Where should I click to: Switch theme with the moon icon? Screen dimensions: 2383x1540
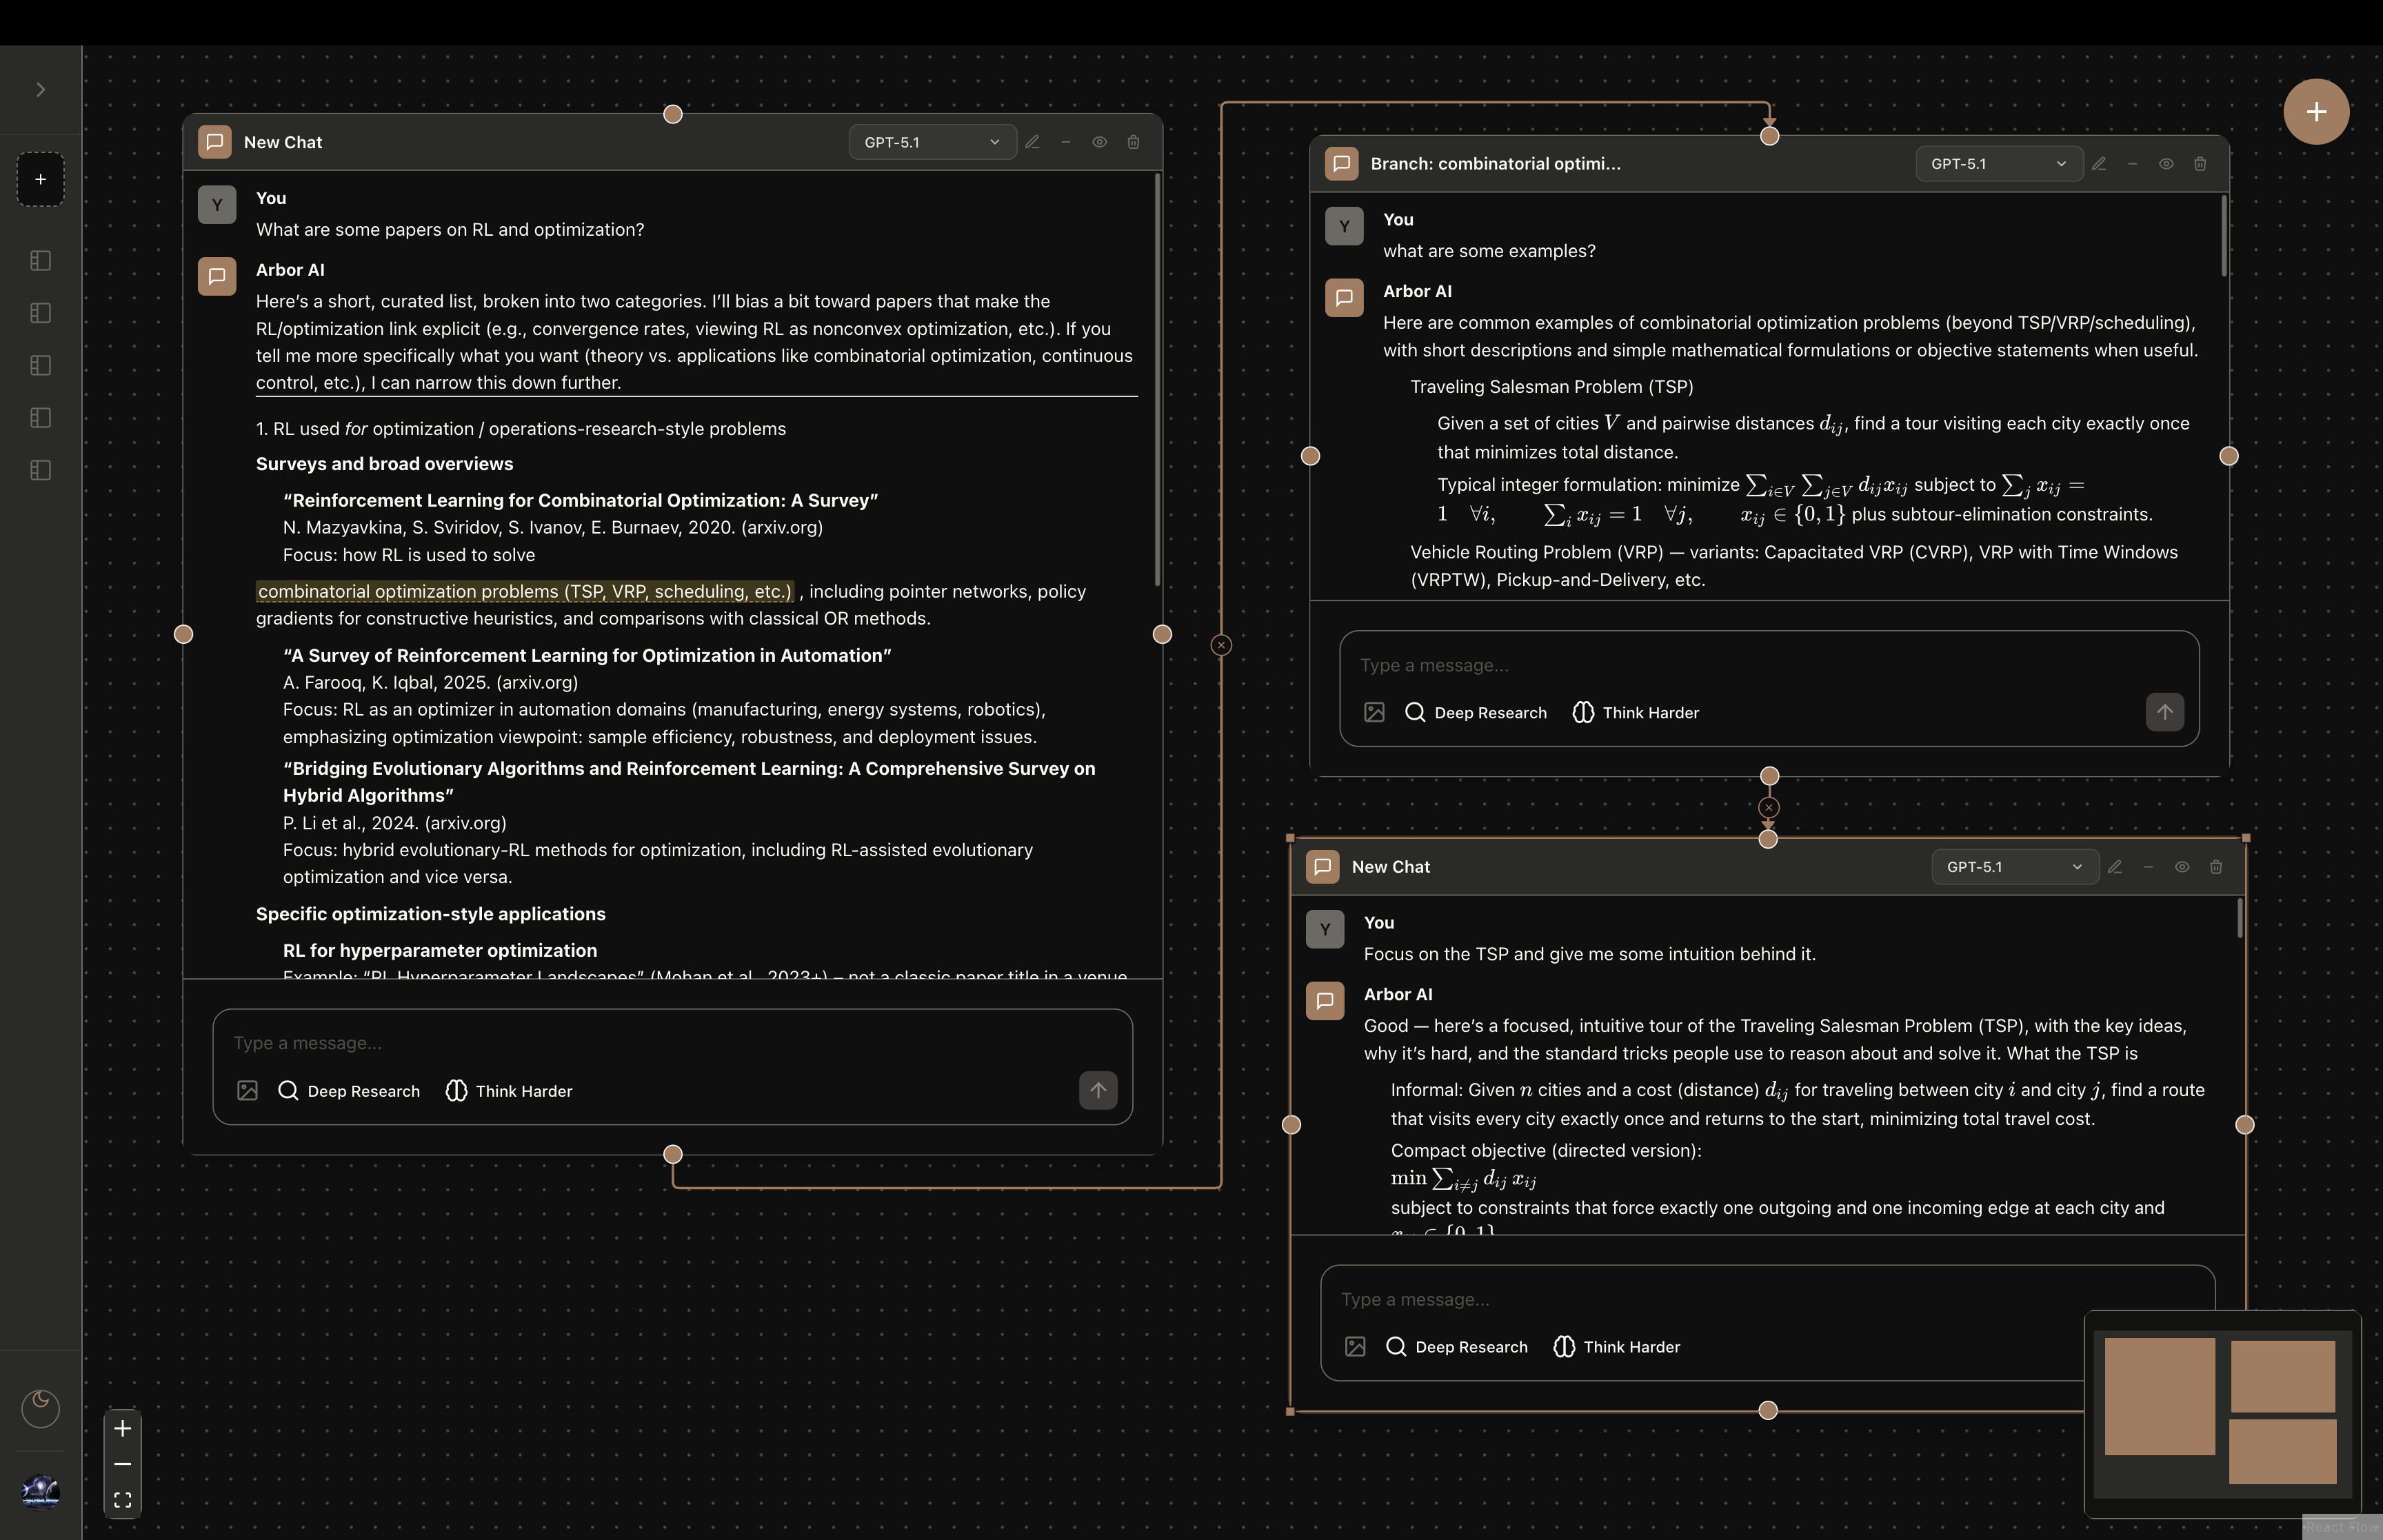tap(40, 1408)
